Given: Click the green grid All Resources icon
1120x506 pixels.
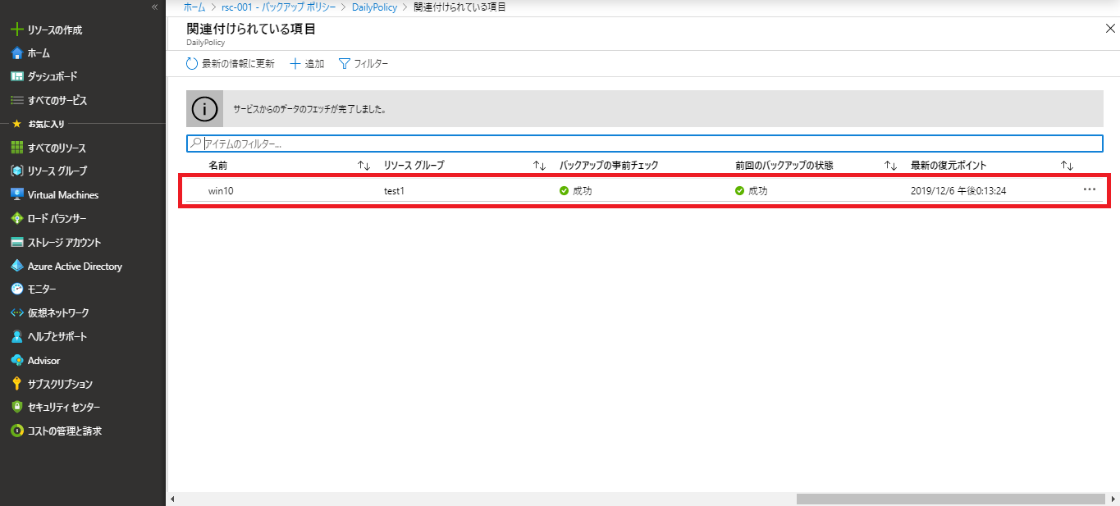Looking at the screenshot, I should pyautogui.click(x=16, y=148).
